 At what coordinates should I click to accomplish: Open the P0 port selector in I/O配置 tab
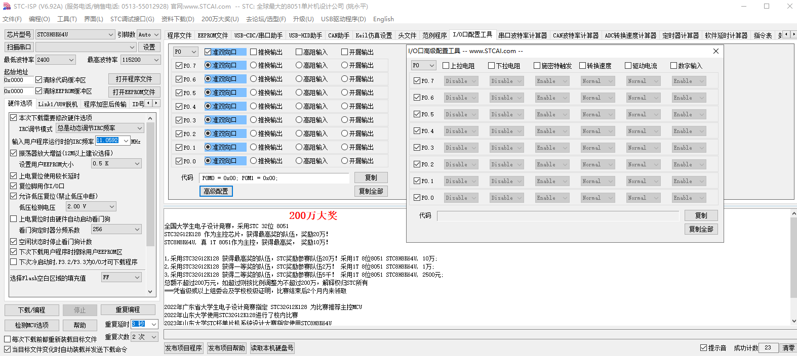click(185, 52)
